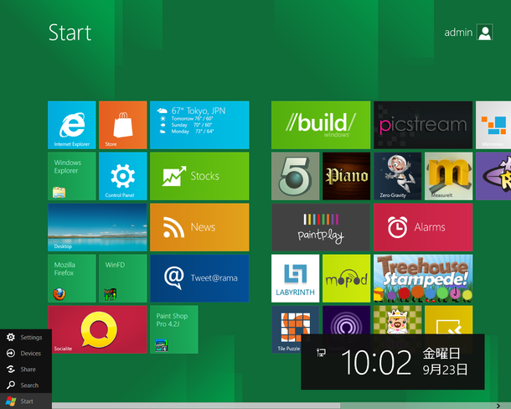Click the admin user name
The width and height of the screenshot is (511, 409).
click(458, 33)
